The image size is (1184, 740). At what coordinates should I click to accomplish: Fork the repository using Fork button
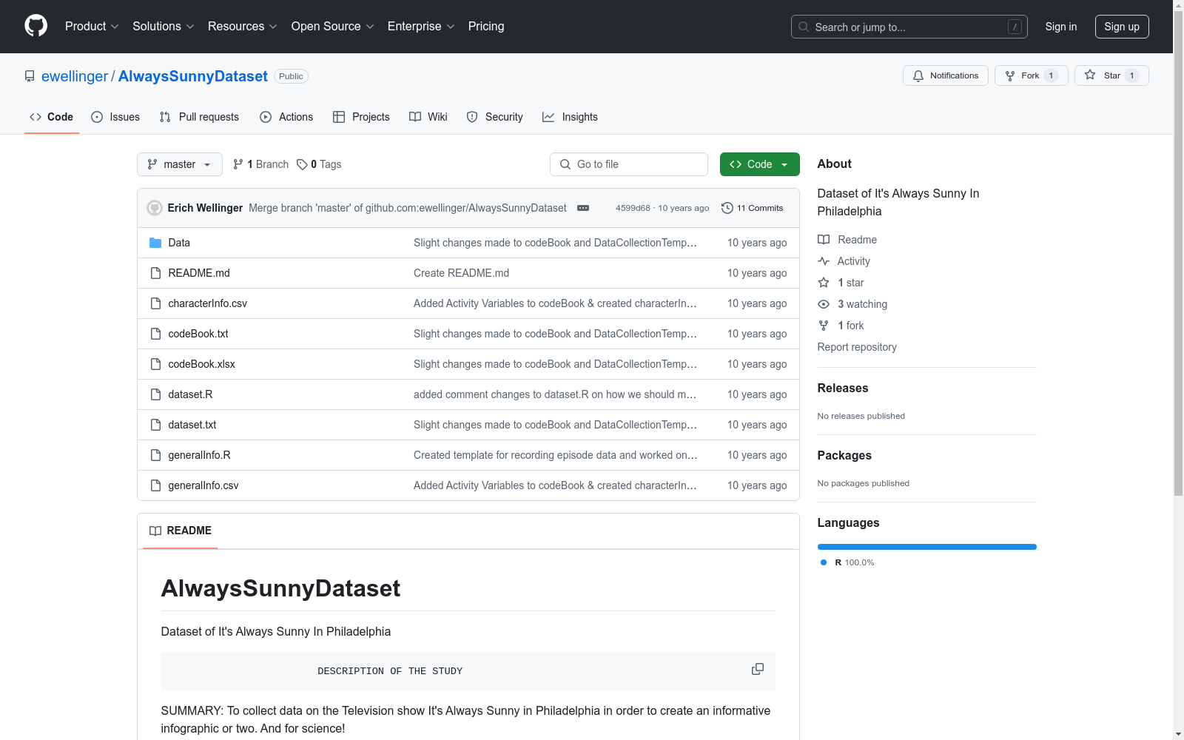point(1032,75)
